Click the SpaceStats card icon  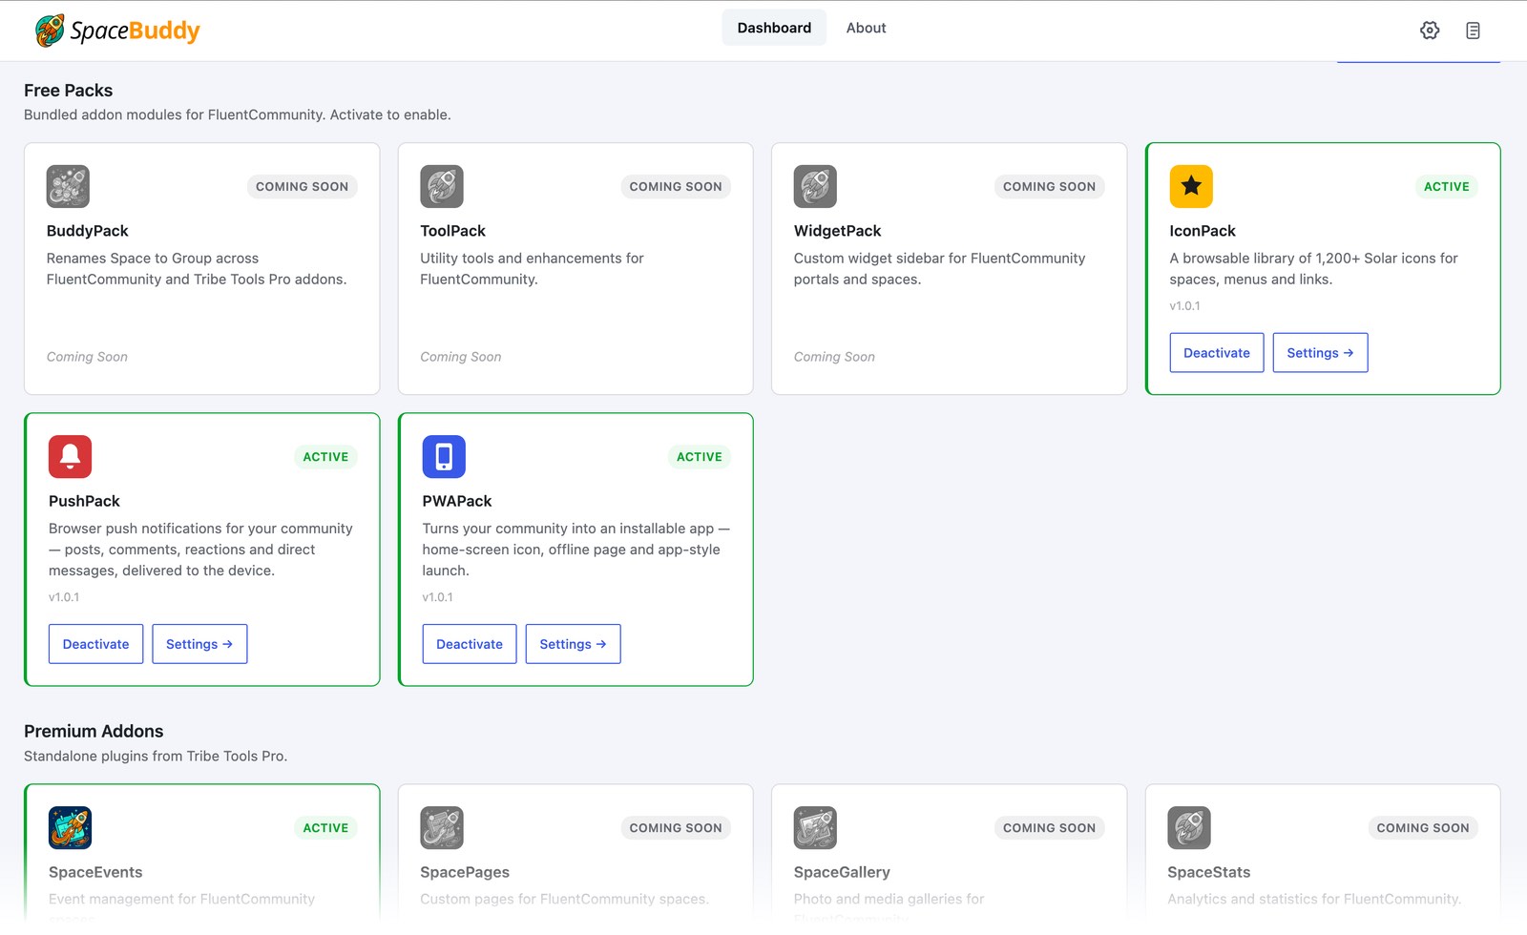tap(1189, 828)
